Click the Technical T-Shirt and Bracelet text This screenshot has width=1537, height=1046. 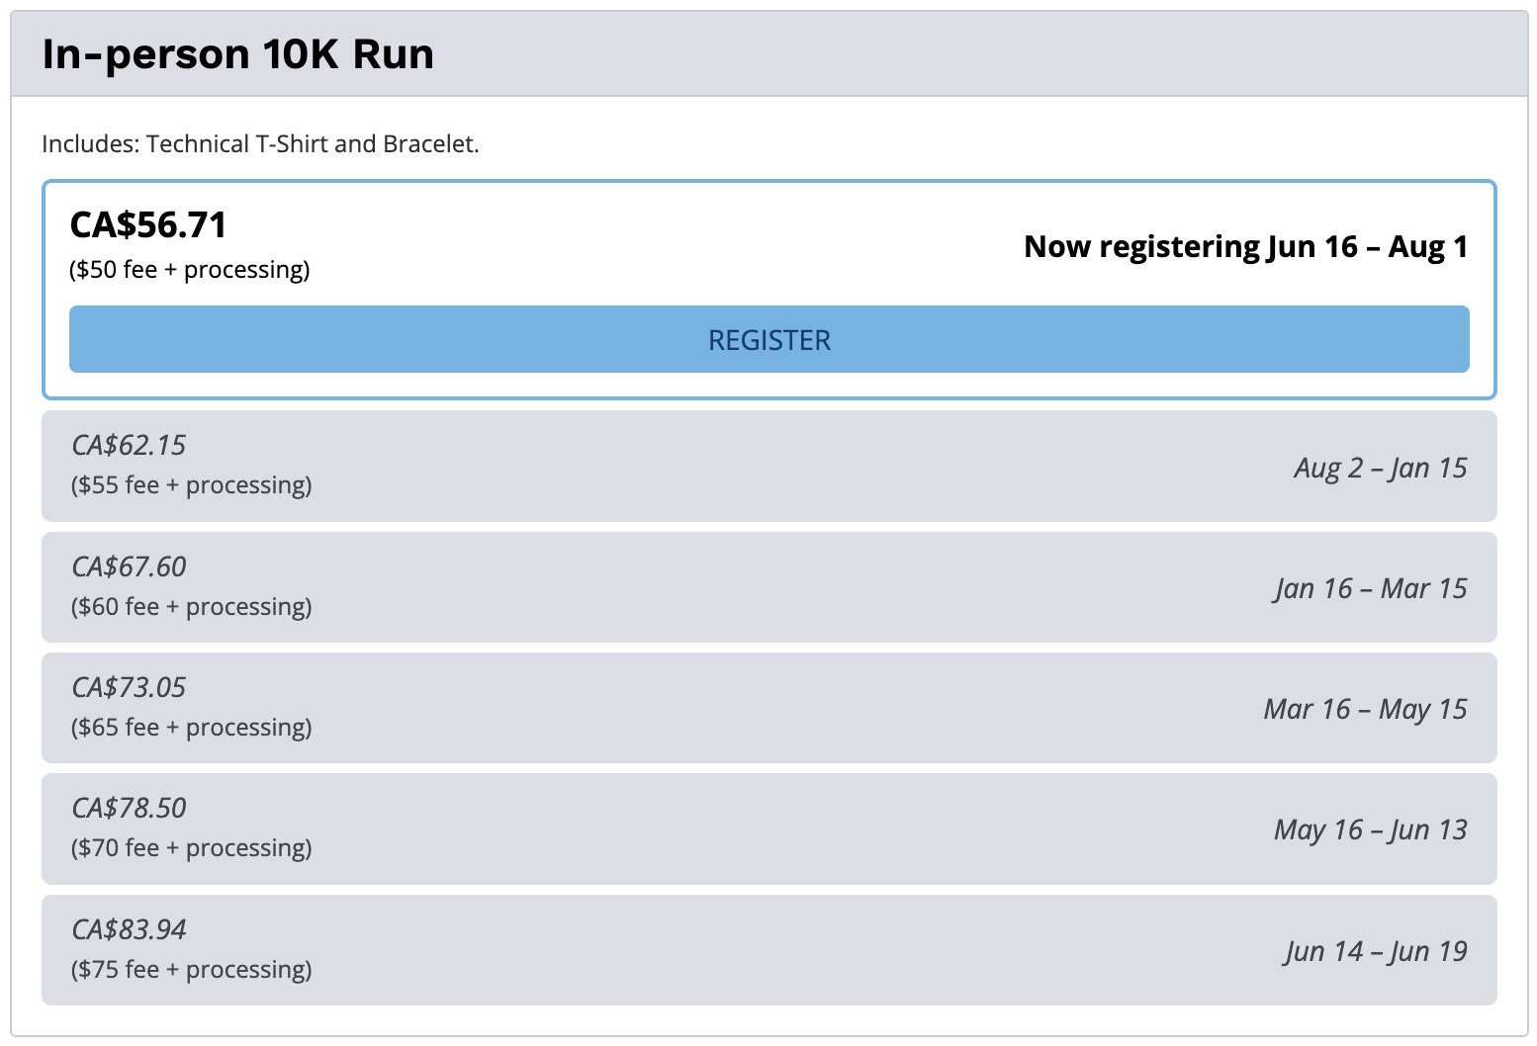[x=313, y=143]
